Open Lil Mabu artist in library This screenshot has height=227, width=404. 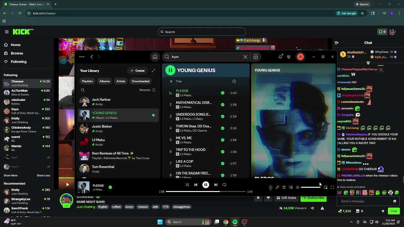[x=118, y=142]
